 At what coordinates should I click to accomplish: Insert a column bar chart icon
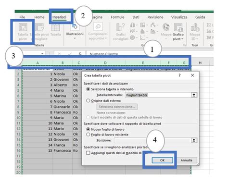click(132, 25)
